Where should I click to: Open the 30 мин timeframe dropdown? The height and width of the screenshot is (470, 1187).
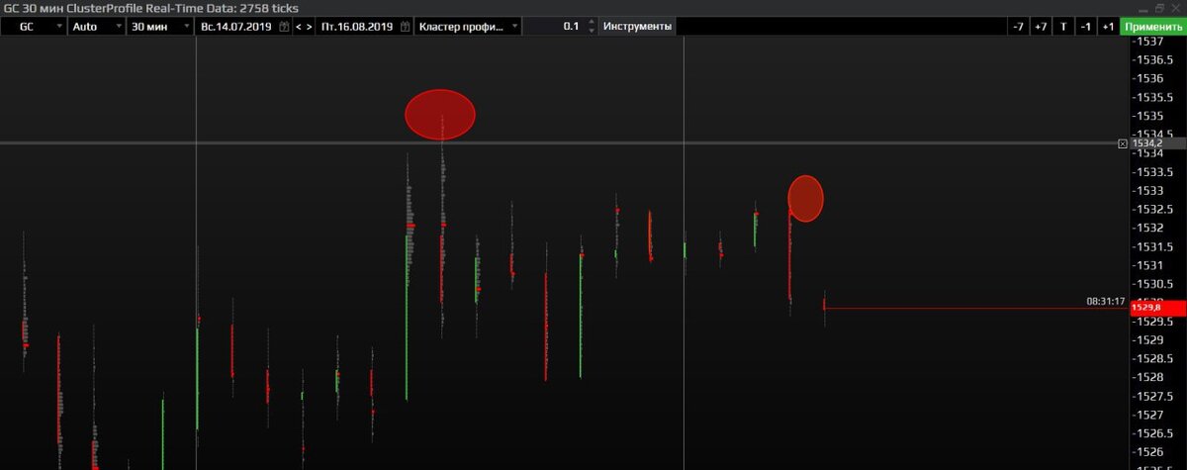coord(160,27)
